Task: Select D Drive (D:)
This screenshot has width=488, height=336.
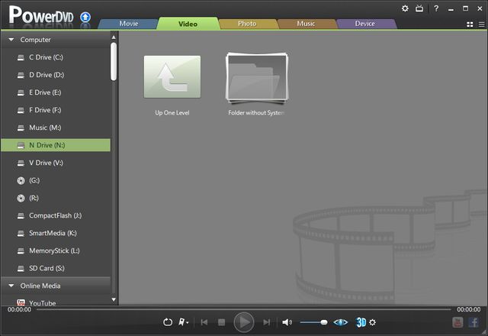Action: coord(56,75)
